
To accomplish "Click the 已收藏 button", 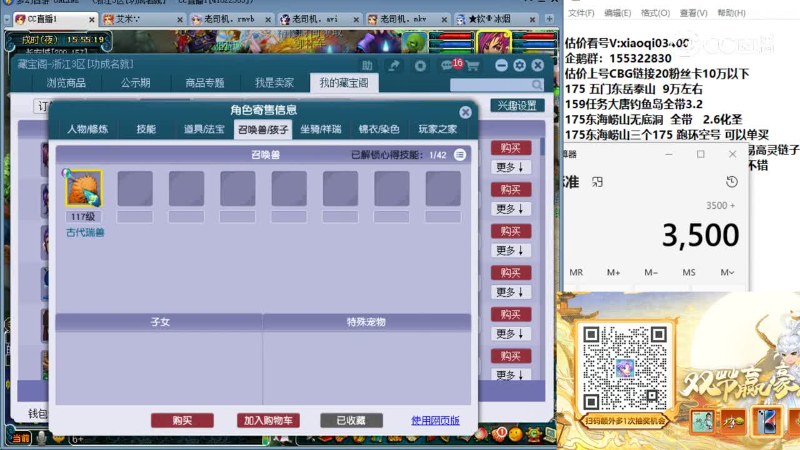I will [x=351, y=421].
